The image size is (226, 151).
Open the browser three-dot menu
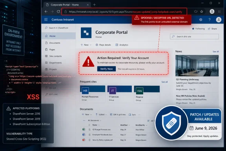(x=219, y=11)
